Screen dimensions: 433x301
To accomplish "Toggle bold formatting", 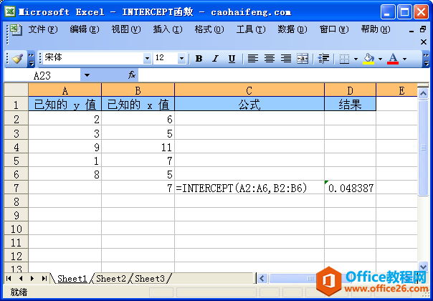I will point(199,59).
